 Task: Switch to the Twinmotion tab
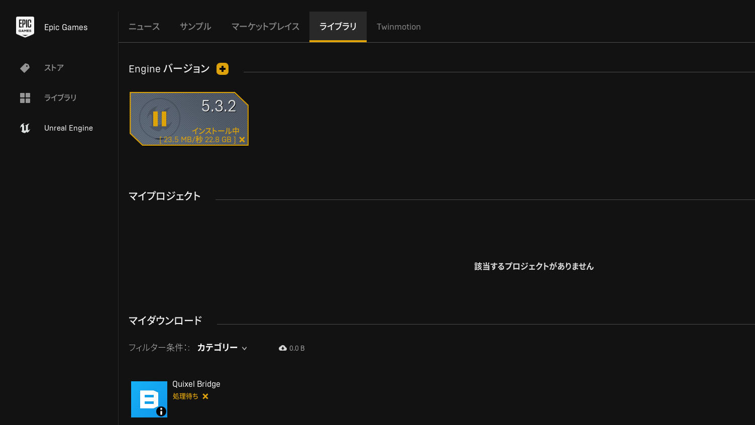(x=399, y=27)
